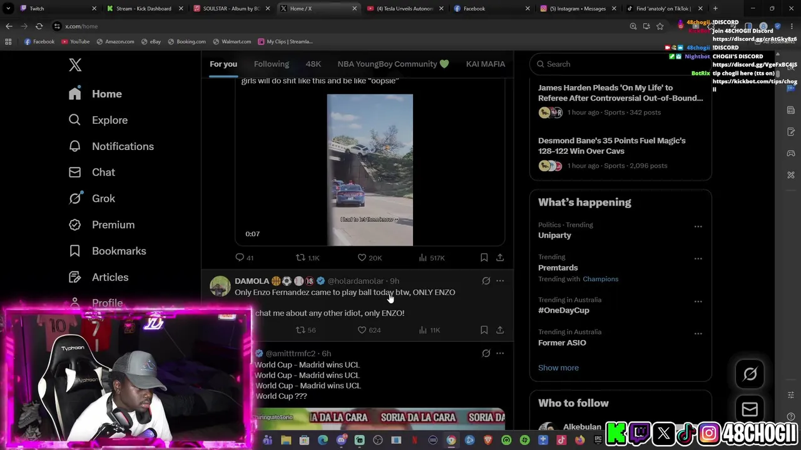This screenshot has height=450, width=801.
Task: Open the @holardamolar profile handle
Action: click(x=355, y=281)
